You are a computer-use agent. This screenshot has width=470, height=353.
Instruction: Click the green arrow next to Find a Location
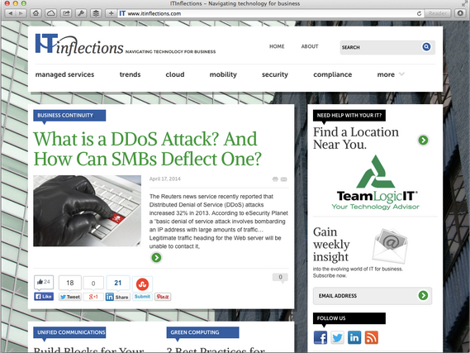pos(423,140)
